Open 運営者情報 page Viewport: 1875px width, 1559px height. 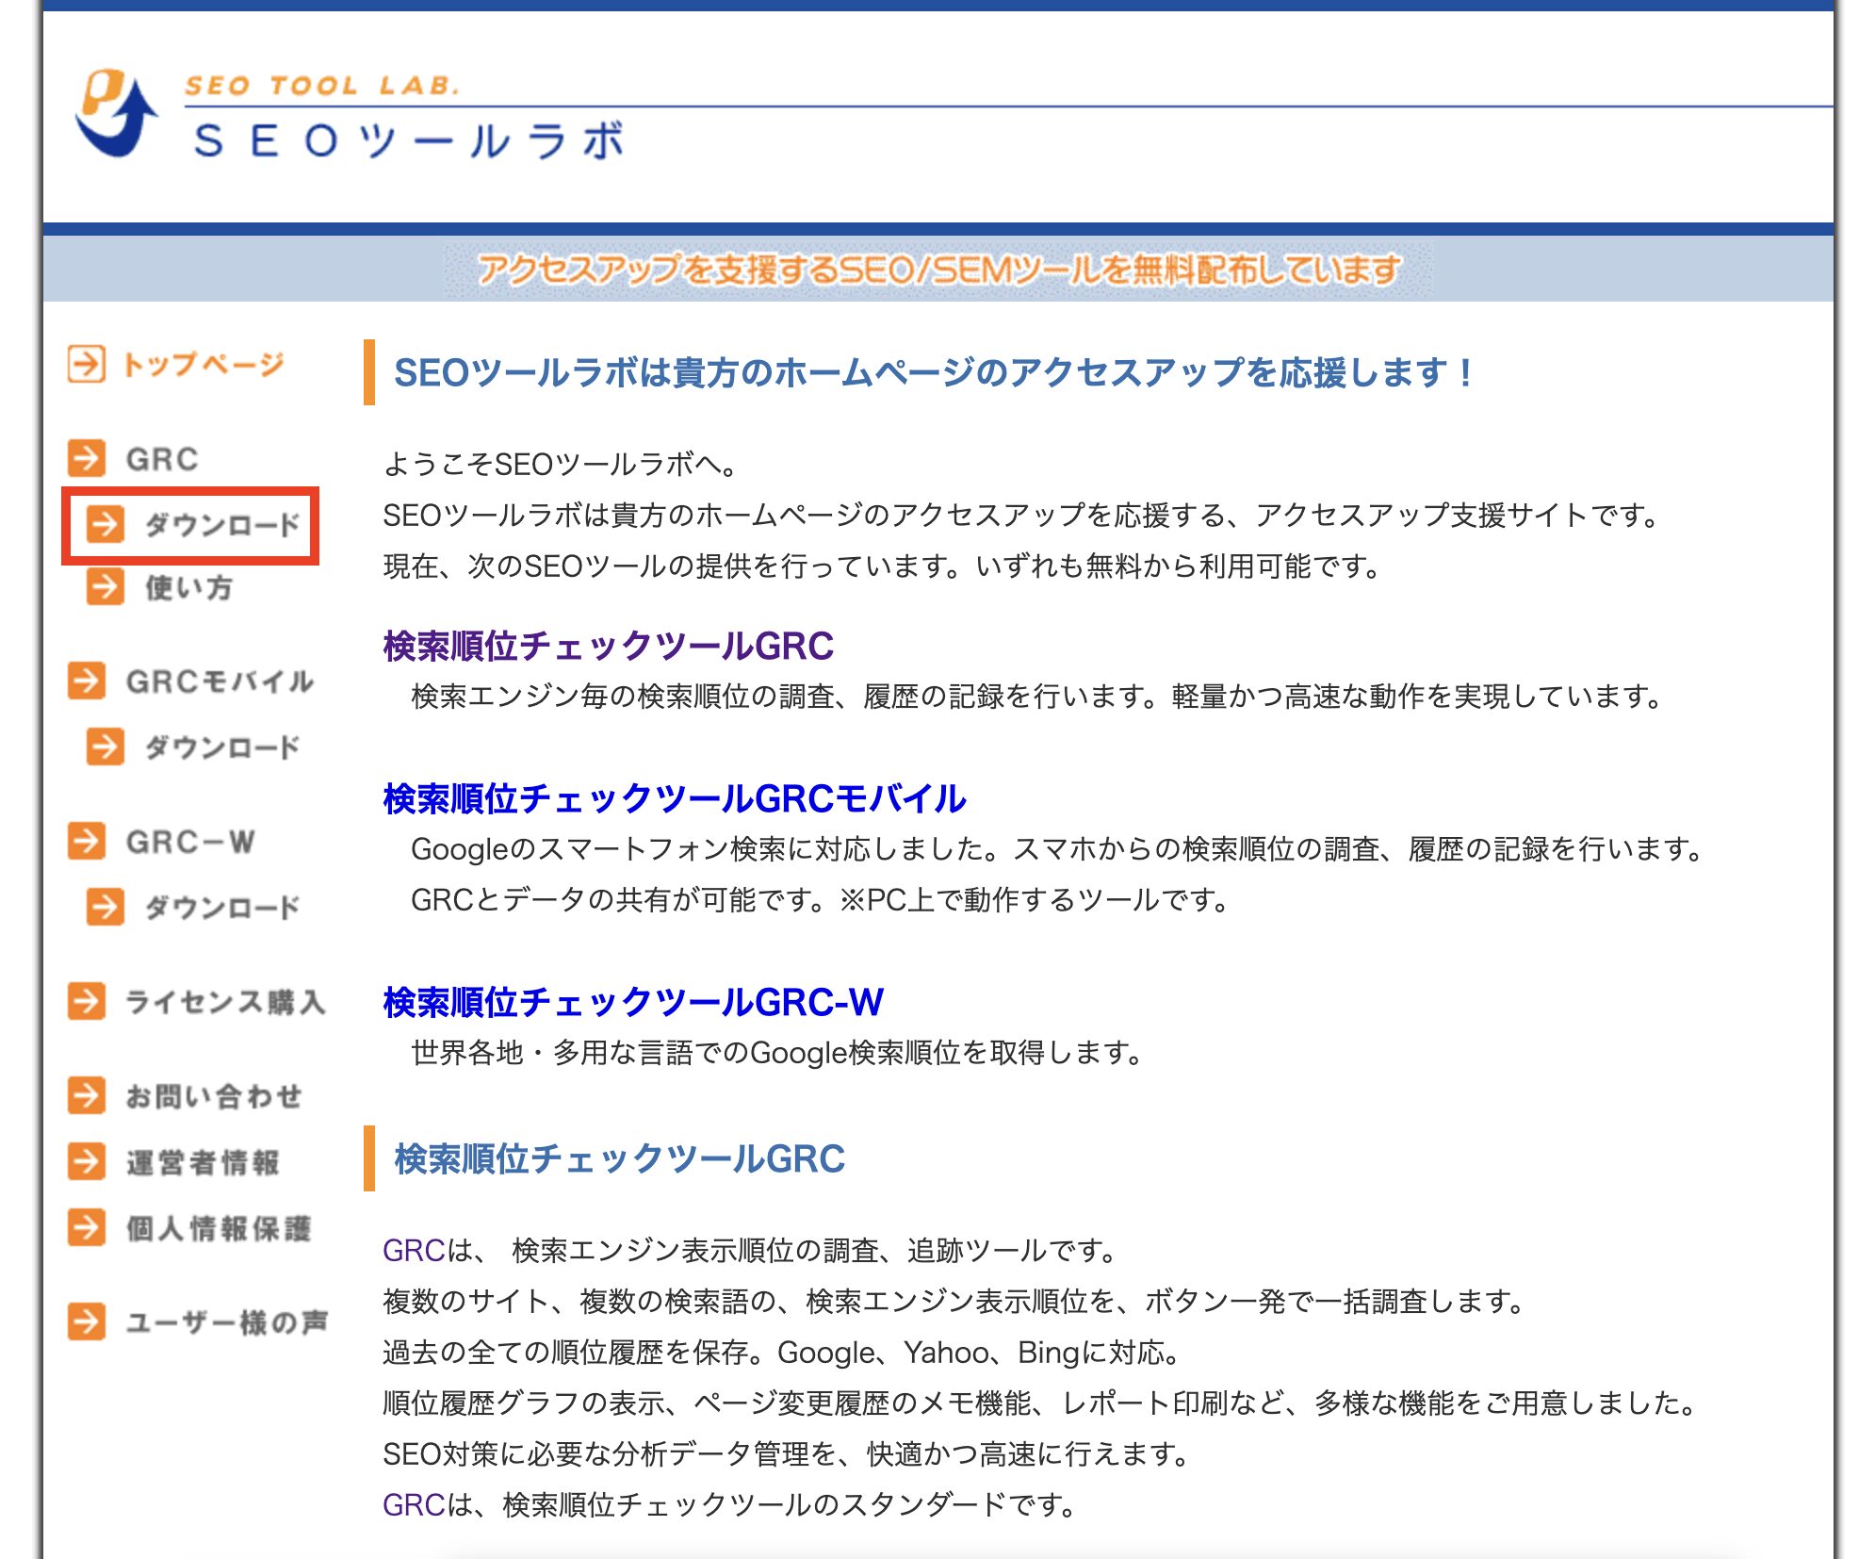tap(204, 1162)
